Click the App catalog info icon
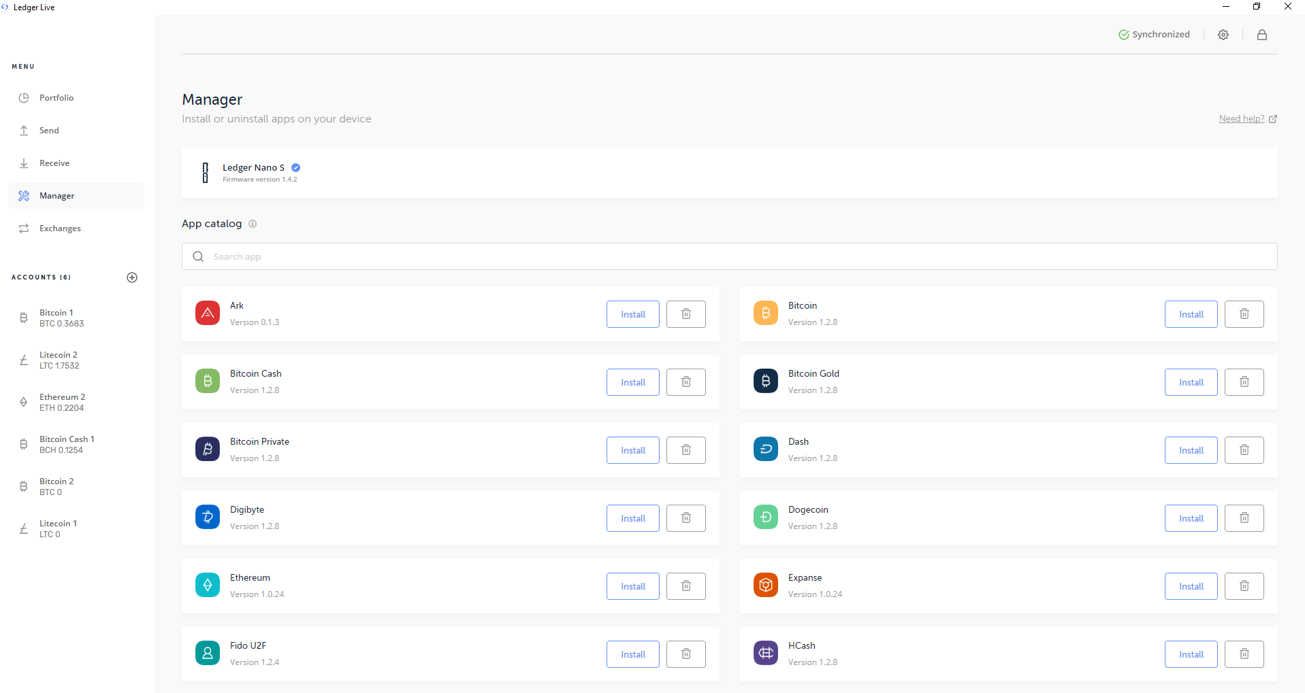 (253, 224)
